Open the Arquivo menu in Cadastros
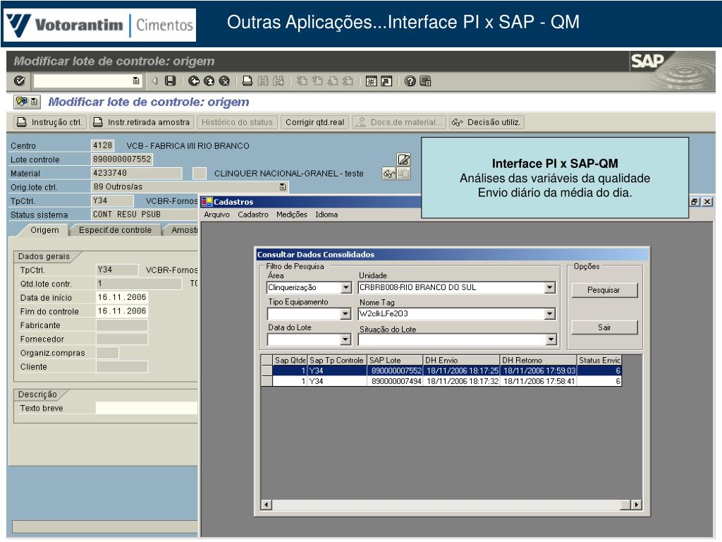The image size is (722, 542). [216, 215]
